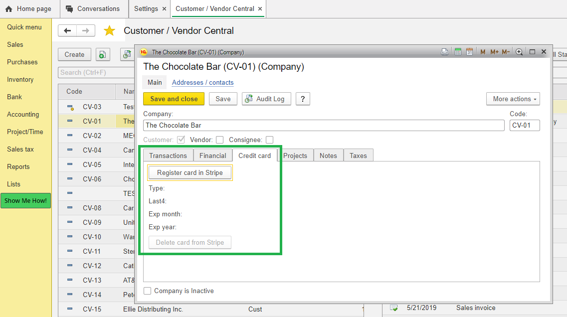The width and height of the screenshot is (567, 317).
Task: Open the Quick menu
Action: click(24, 27)
